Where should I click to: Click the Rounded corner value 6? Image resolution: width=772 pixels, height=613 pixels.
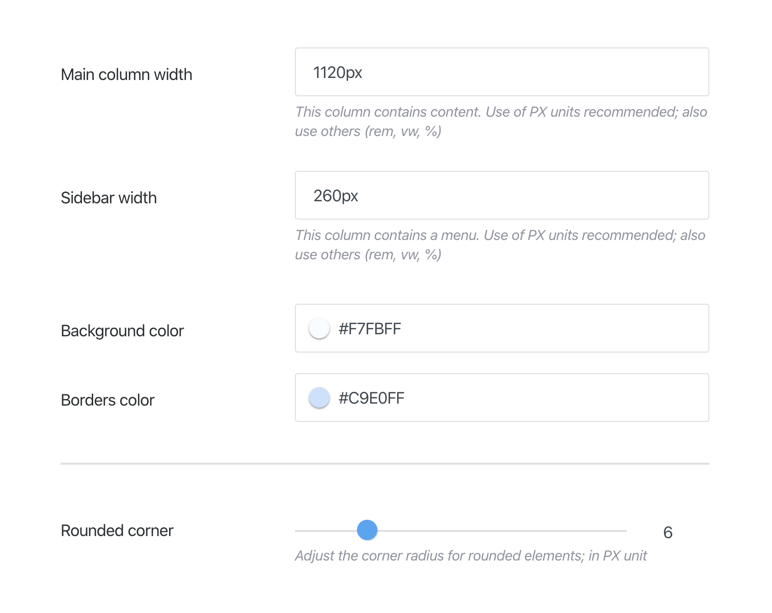tap(668, 532)
